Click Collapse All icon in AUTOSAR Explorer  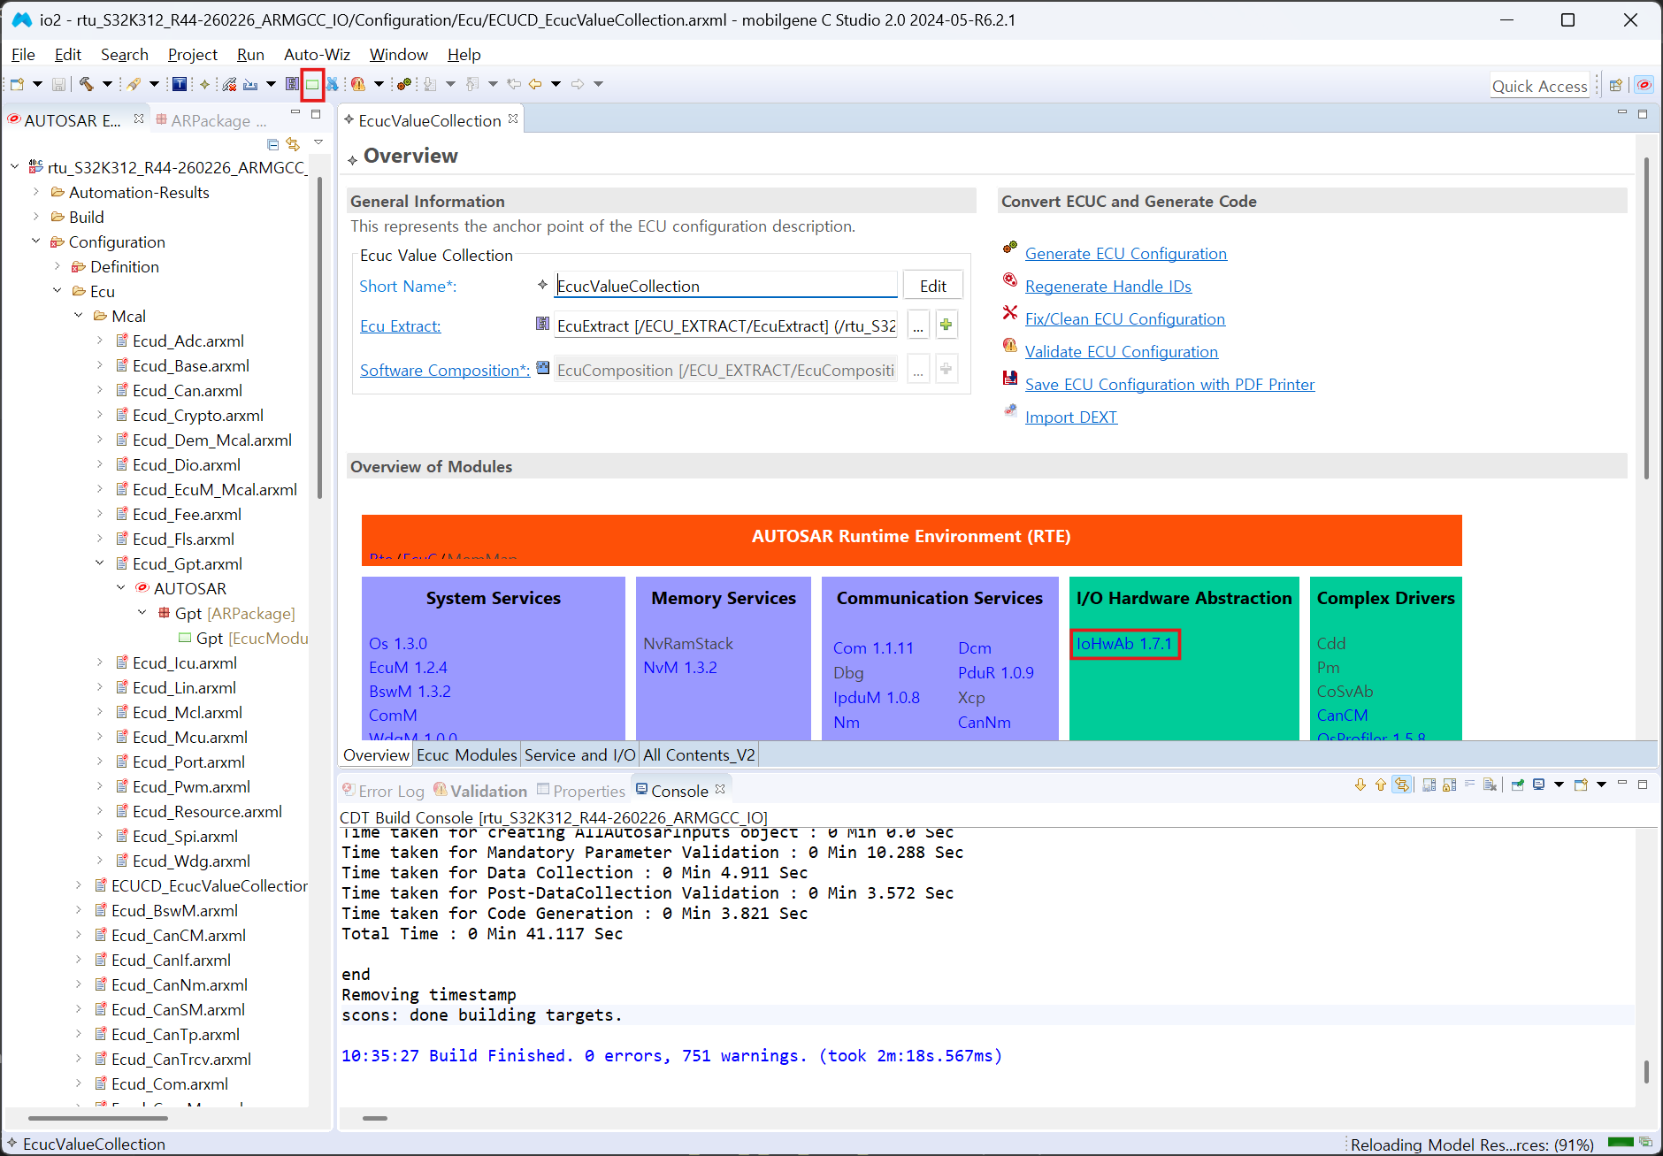tap(272, 144)
